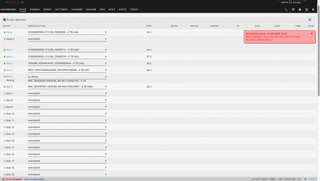Image resolution: width=320 pixels, height=181 pixels.
Task: Click the Missing label under Disk 5
Action: pos(10,80)
